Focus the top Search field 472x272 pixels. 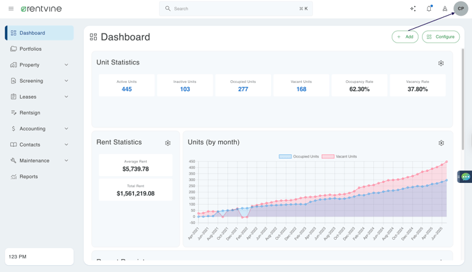click(236, 9)
